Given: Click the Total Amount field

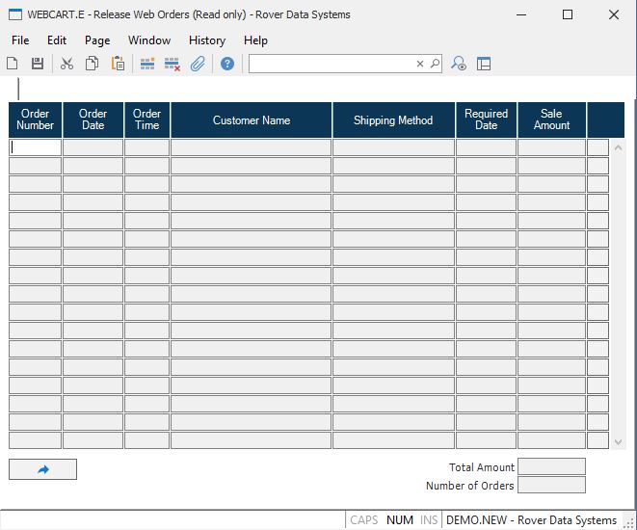Looking at the screenshot, I should [551, 467].
